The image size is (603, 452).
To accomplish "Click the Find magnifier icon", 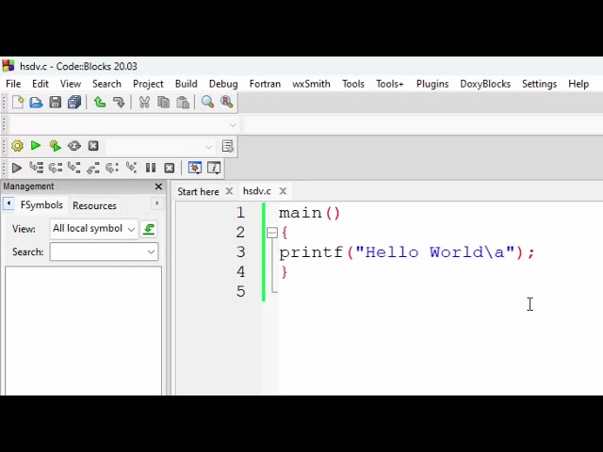I will [207, 103].
